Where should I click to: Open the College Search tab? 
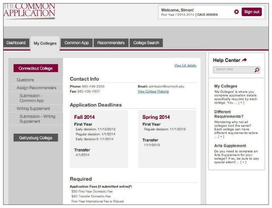click(146, 43)
